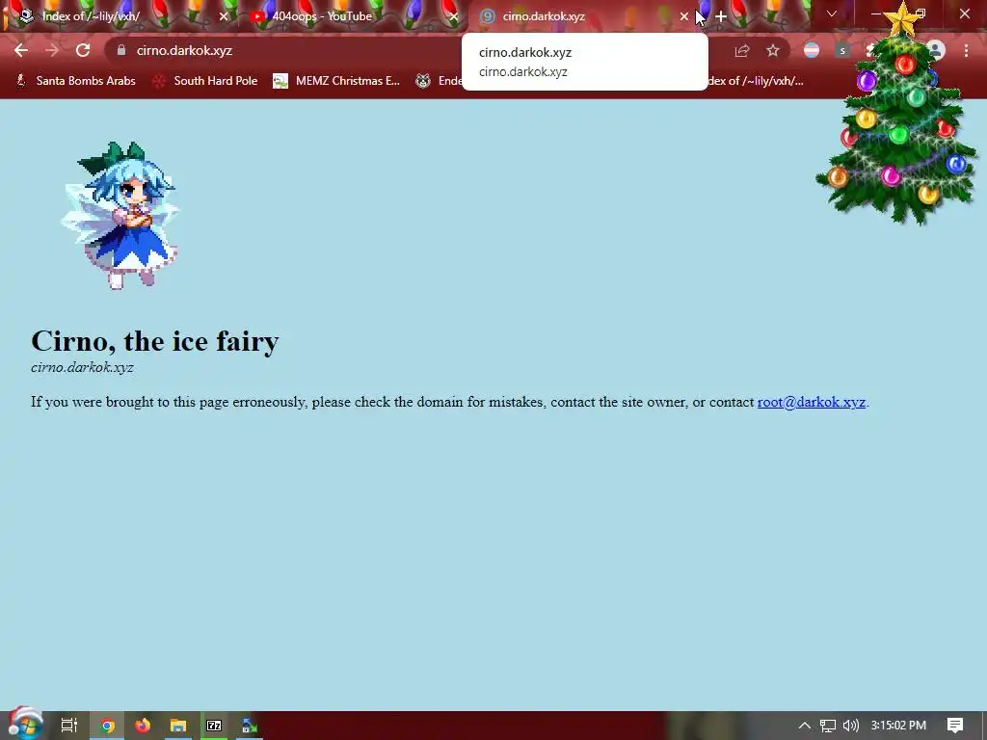Switch to the 404oops - YouTube tab

point(353,15)
